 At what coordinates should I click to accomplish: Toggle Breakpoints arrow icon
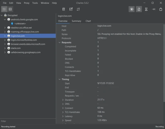pos(153,9)
